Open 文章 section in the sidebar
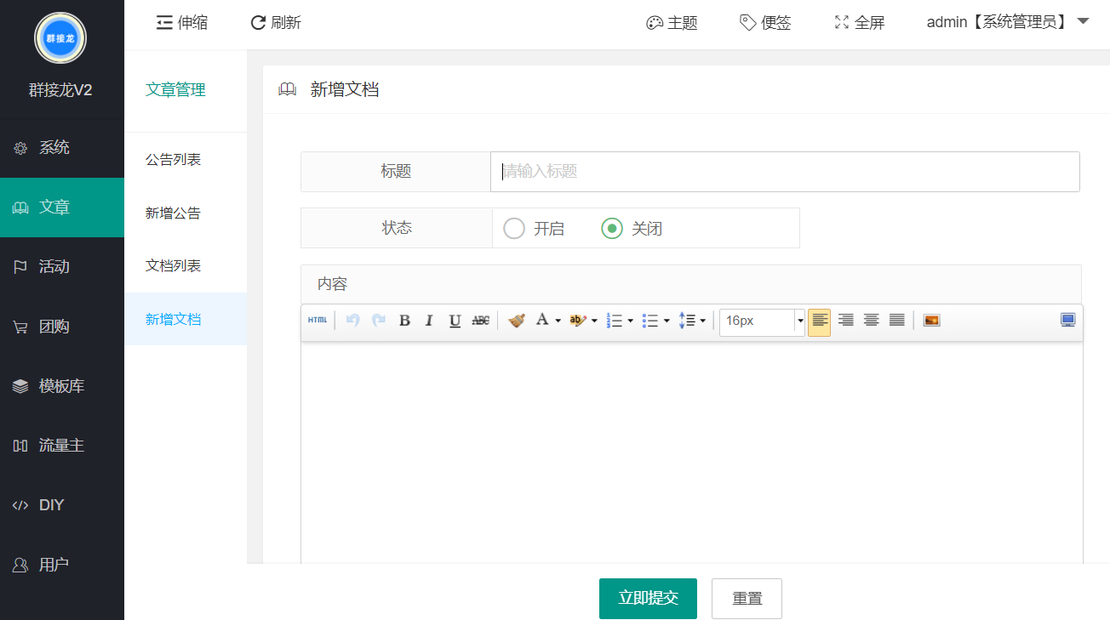1110x620 pixels. tap(62, 208)
